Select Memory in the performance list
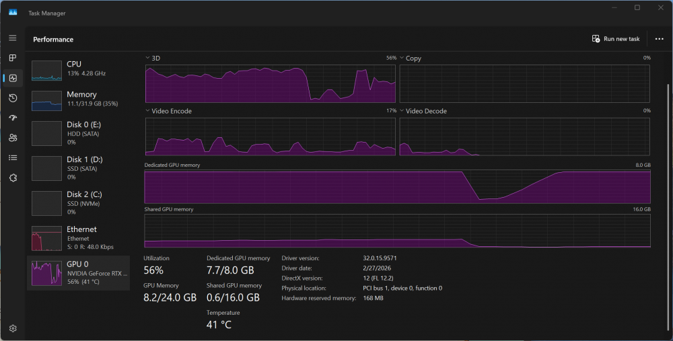This screenshot has width=673, height=341. pyautogui.click(x=78, y=99)
